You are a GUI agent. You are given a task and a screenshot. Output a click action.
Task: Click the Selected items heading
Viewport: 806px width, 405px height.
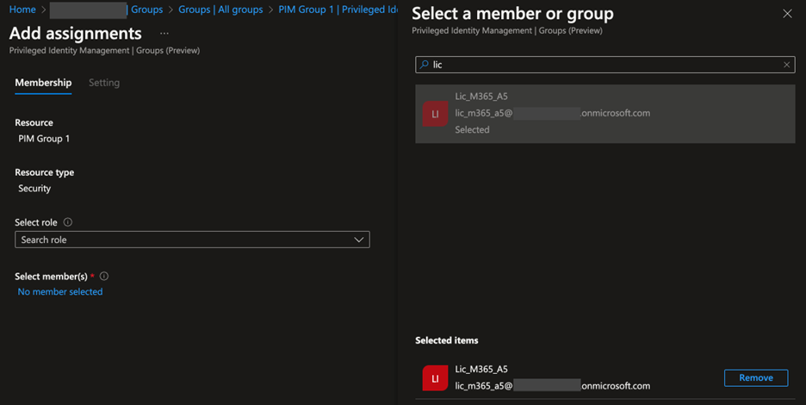[447, 340]
